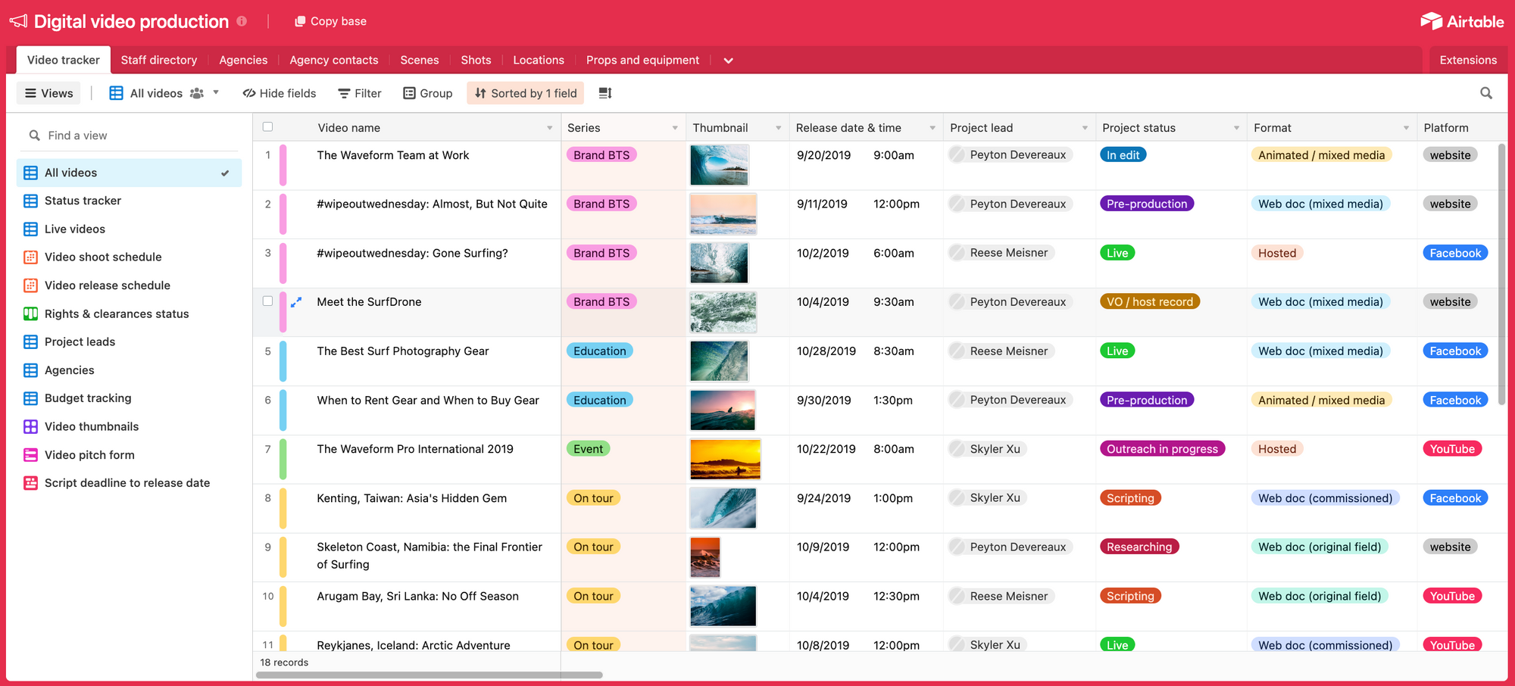Click Hosted format in row 3

(1277, 253)
